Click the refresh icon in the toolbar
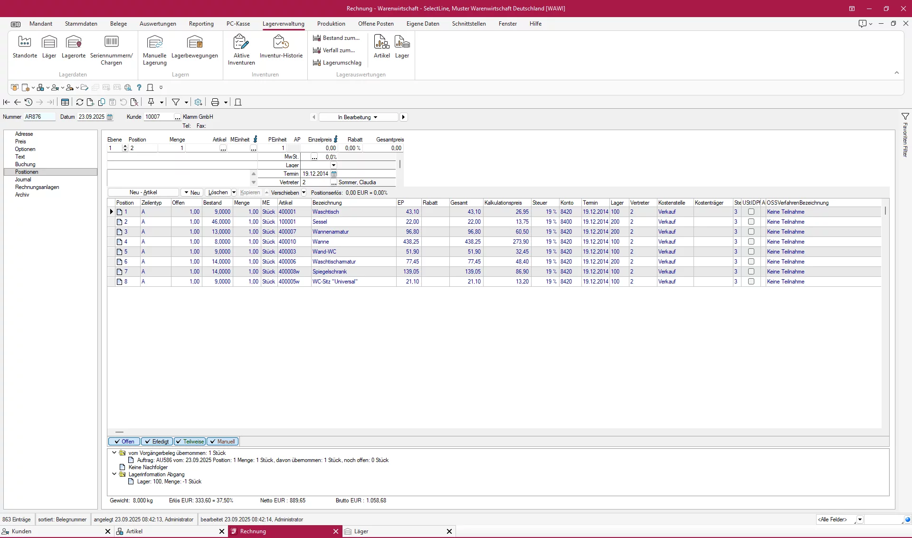Viewport: 912px width, 538px height. pos(79,102)
